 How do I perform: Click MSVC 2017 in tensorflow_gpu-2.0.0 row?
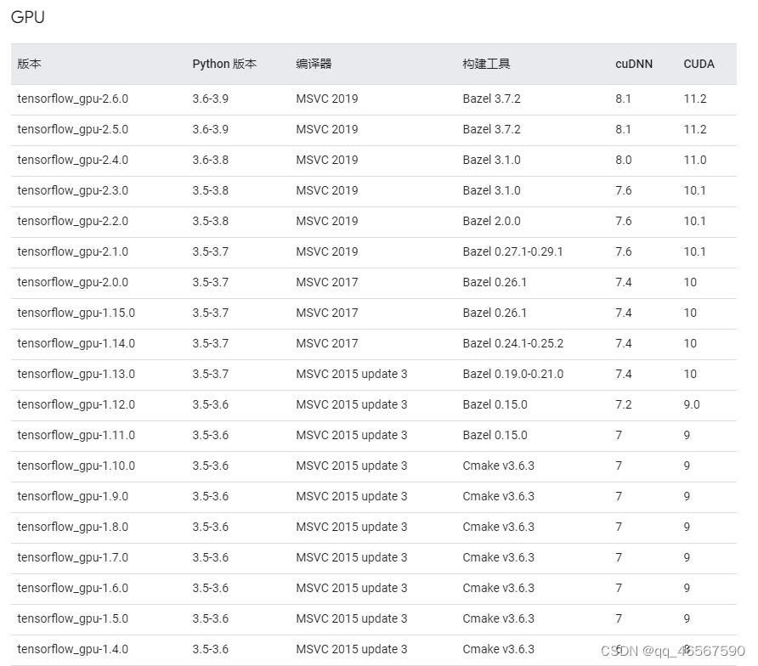[x=327, y=282]
